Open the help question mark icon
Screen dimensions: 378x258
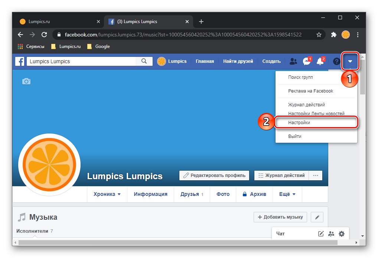click(x=336, y=61)
